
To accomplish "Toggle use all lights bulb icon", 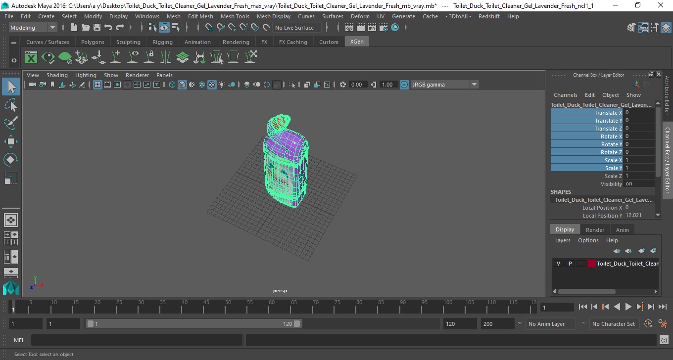I will [x=222, y=85].
